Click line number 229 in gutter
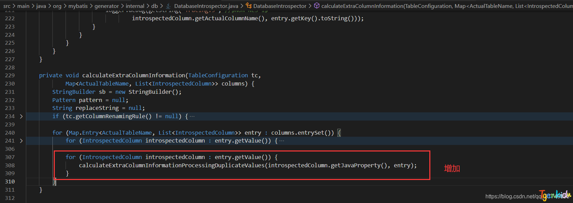573x203 pixels. 10,76
